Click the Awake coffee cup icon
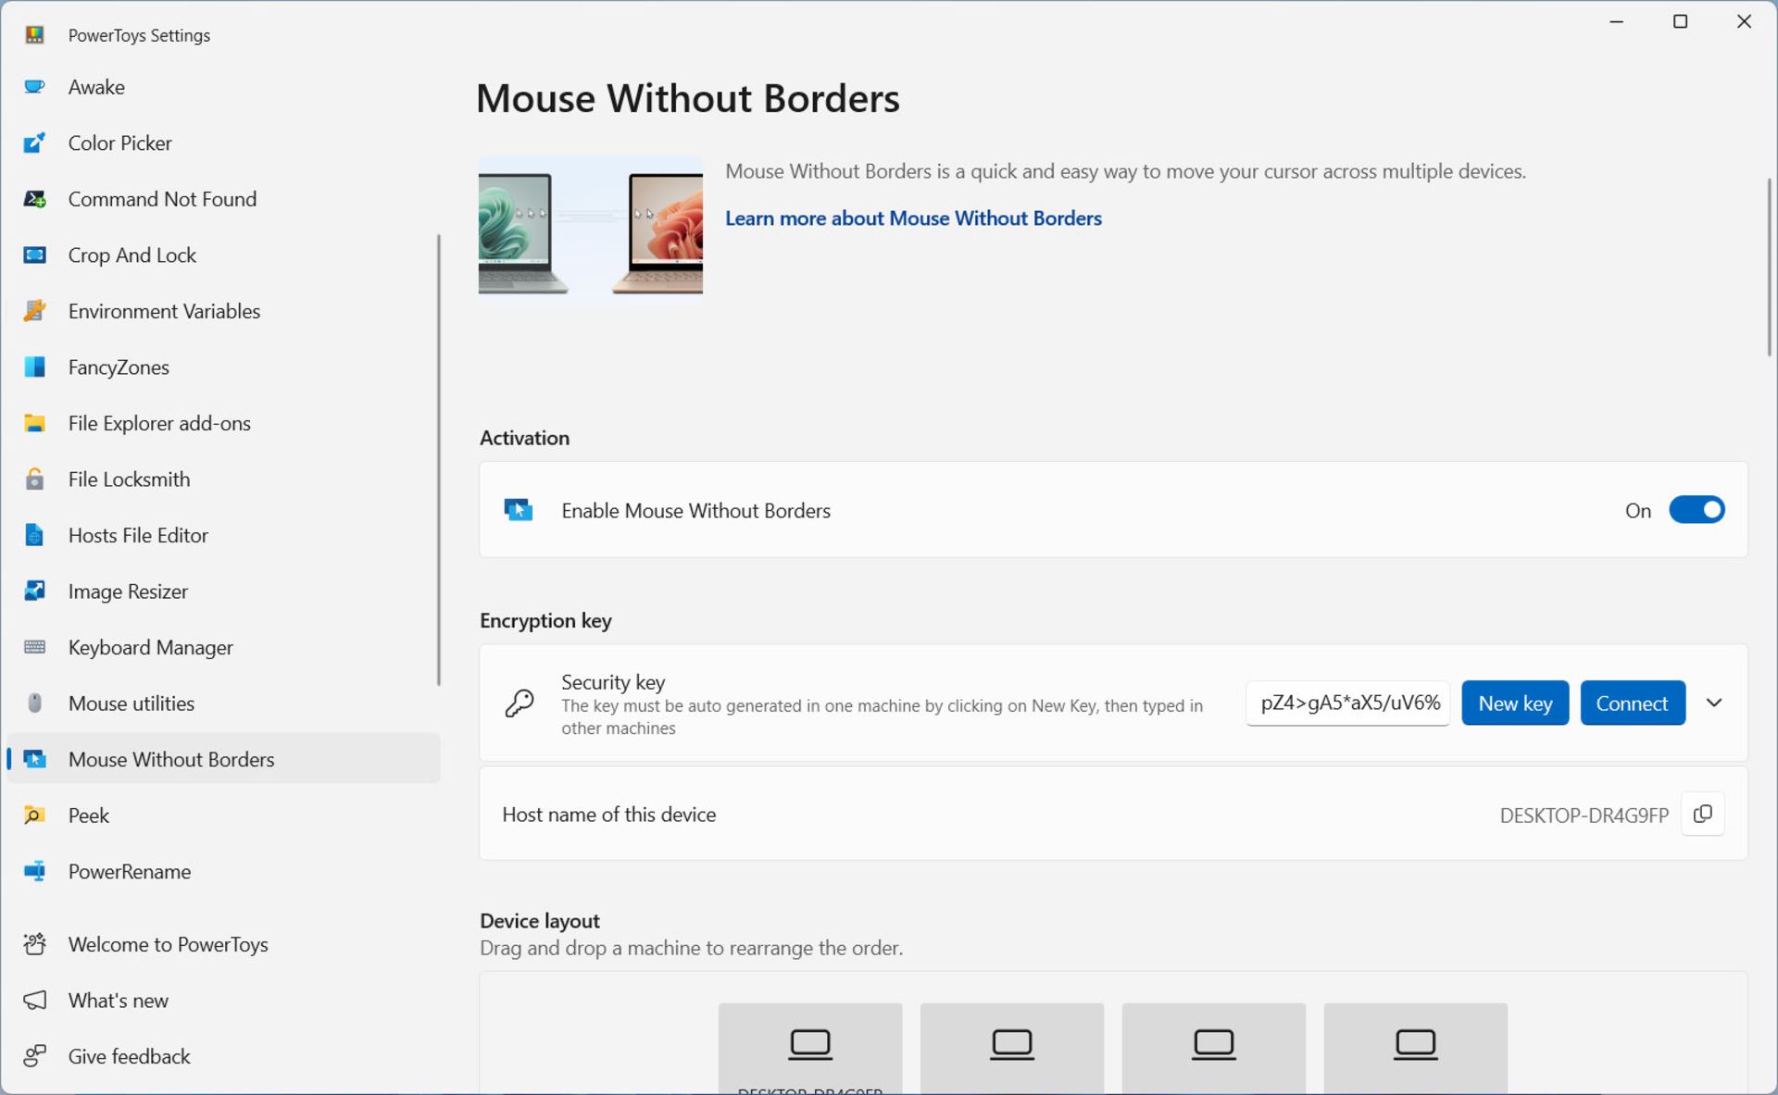Viewport: 1778px width, 1095px height. 34,87
